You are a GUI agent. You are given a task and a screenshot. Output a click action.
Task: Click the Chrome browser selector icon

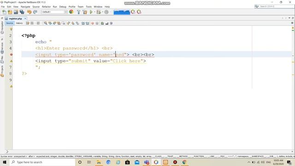(x=71, y=12)
